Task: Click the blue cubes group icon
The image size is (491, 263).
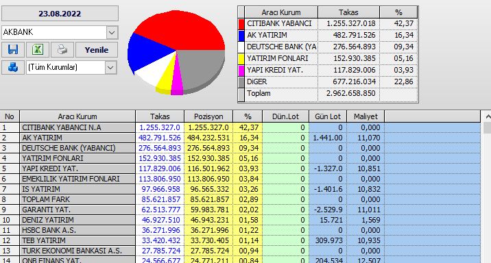Action: tap(13, 67)
